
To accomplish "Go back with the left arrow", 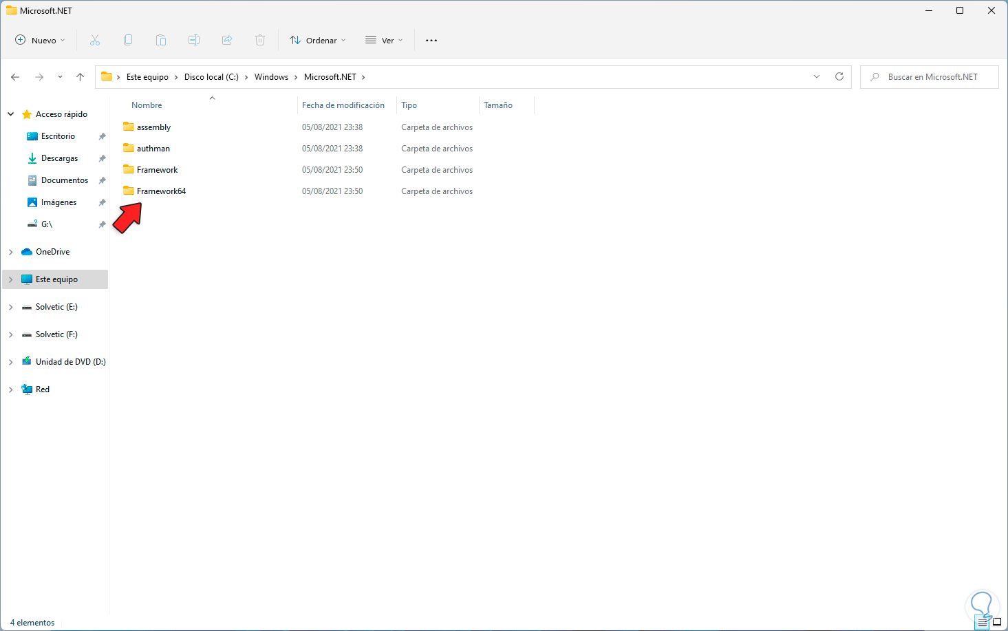I will point(15,77).
